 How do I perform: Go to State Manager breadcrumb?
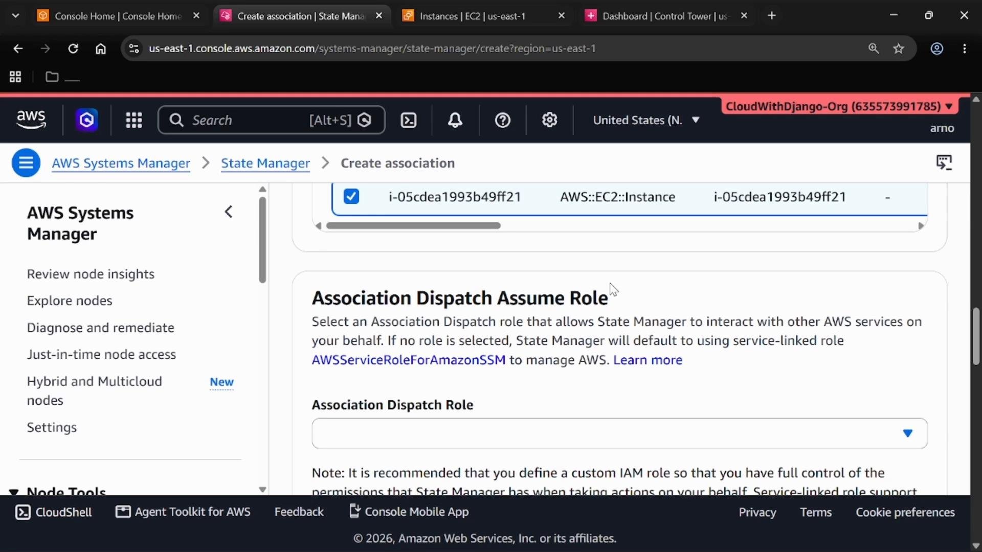click(x=265, y=163)
